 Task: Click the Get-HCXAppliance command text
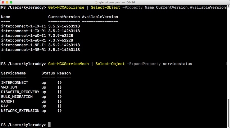coord(66,7)
